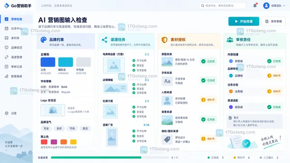Click the 品牌约束 palette icon
The image size is (290, 163).
click(43, 39)
